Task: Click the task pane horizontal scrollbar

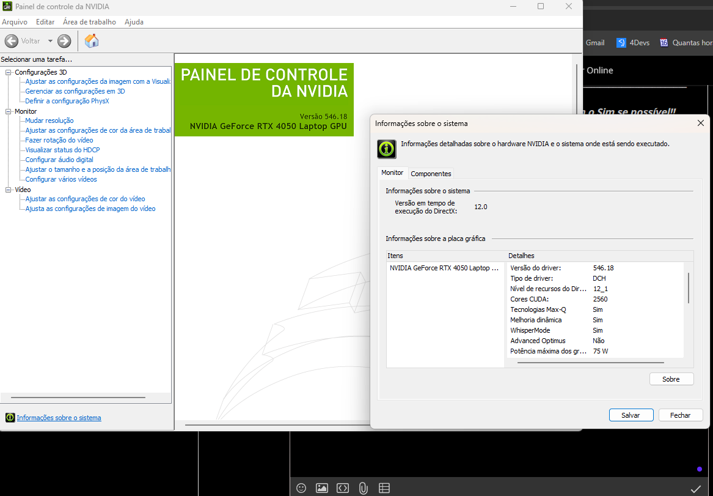Action: coord(78,398)
